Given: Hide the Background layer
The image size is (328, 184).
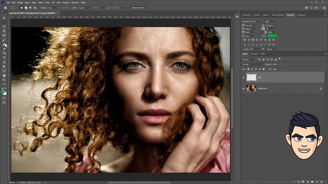Looking at the screenshot, I should 243,88.
